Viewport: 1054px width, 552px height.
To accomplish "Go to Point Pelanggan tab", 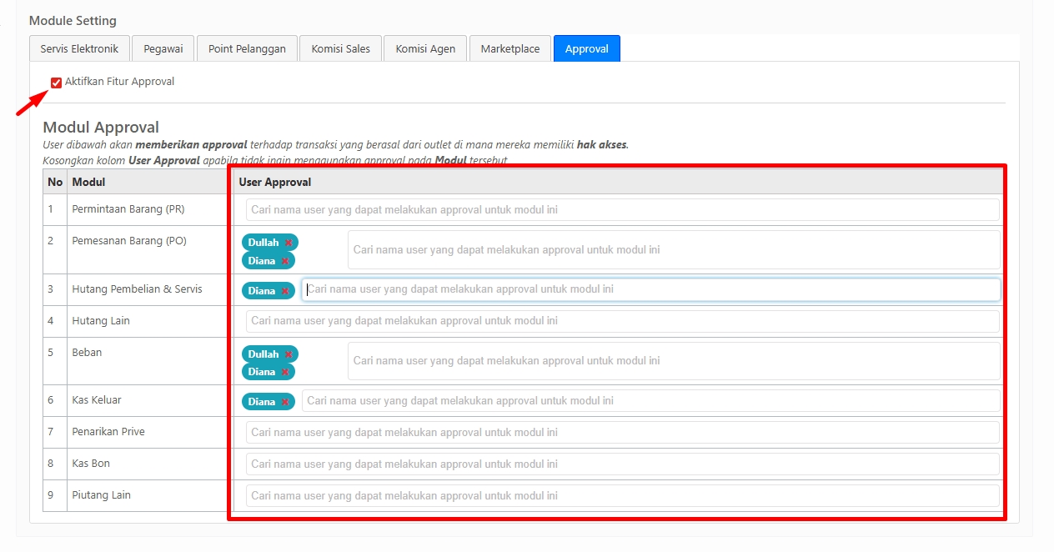I will [x=247, y=48].
